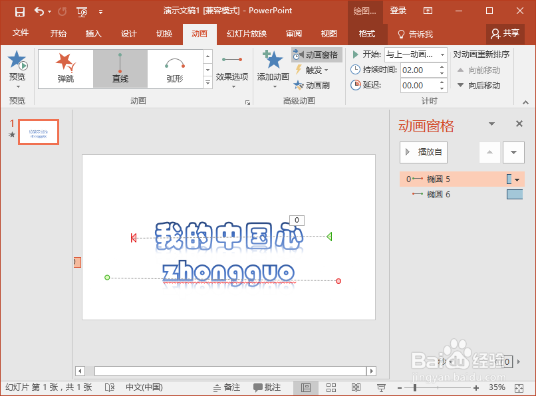Click Move Later (向后移动) button
The height and width of the screenshot is (396, 536).
pyautogui.click(x=479, y=86)
